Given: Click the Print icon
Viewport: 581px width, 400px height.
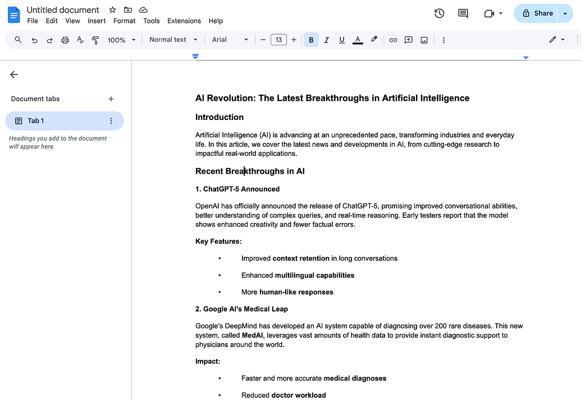Looking at the screenshot, I should 65,40.
